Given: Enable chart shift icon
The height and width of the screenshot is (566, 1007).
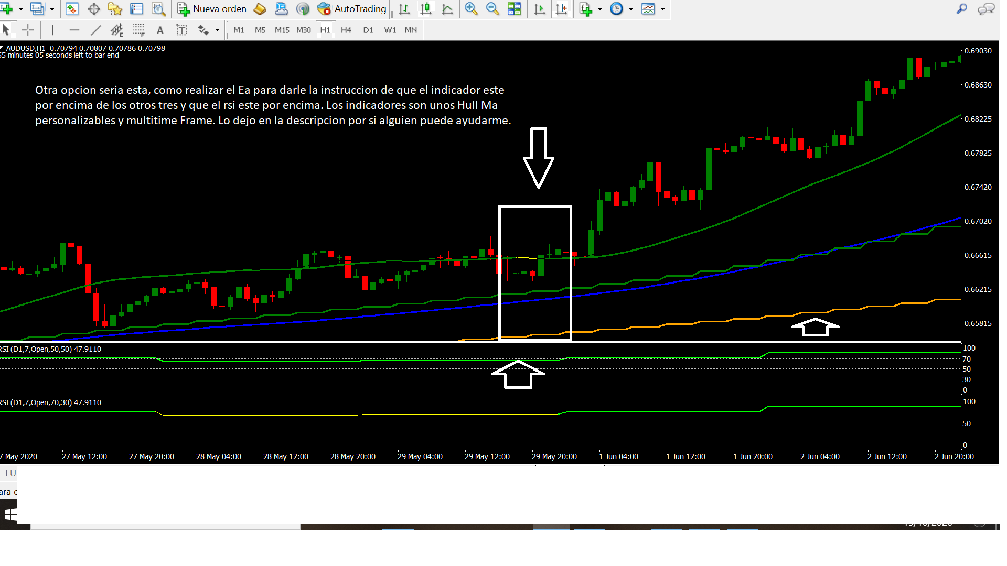Looking at the screenshot, I should (x=561, y=9).
